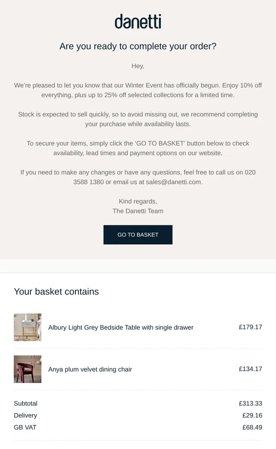The height and width of the screenshot is (449, 276).
Task: Click the GB VAT label
Action: coord(25,427)
